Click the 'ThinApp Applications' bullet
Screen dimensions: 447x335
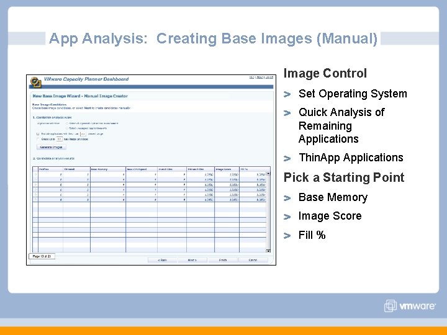351,158
